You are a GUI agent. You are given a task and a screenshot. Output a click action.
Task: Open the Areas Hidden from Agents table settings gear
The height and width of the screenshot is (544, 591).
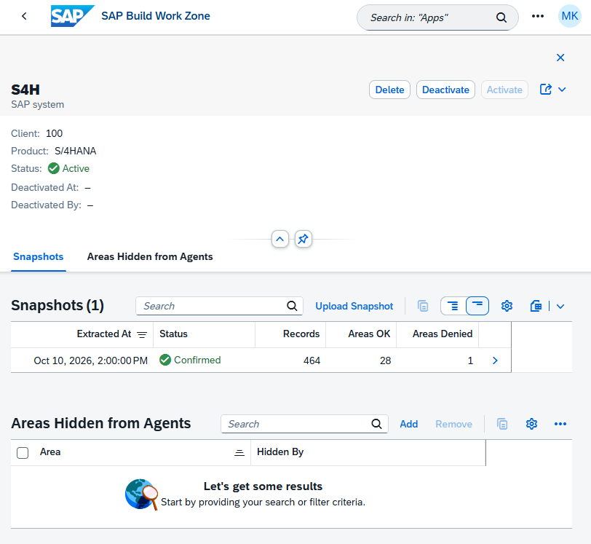[531, 424]
